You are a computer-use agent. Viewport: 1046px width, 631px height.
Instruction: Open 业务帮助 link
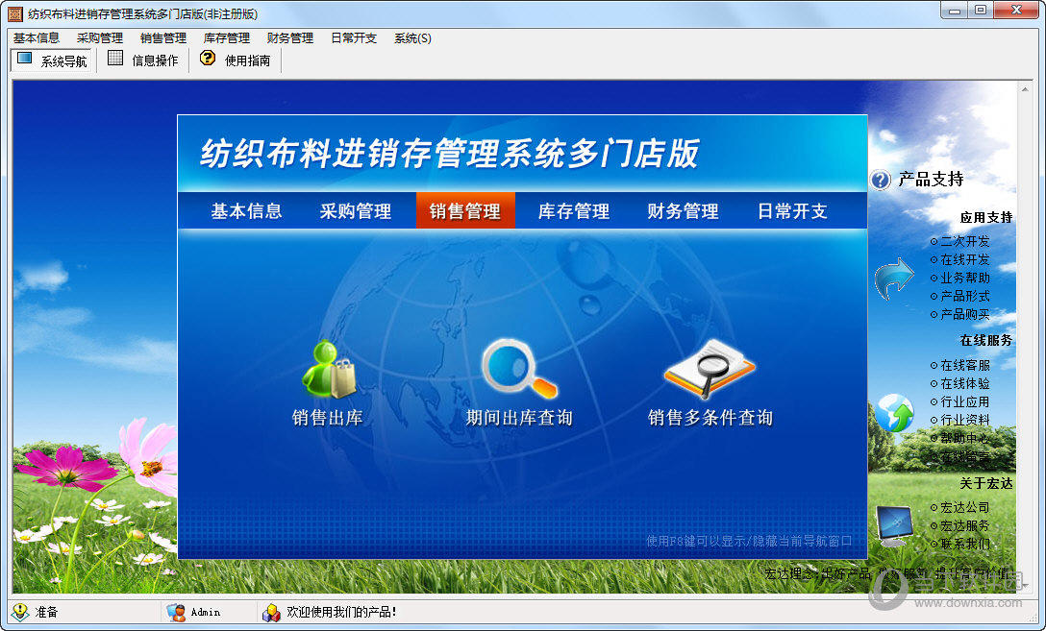[x=964, y=278]
